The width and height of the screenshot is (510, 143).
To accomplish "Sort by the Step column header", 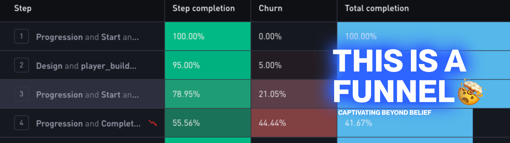I will (23, 8).
